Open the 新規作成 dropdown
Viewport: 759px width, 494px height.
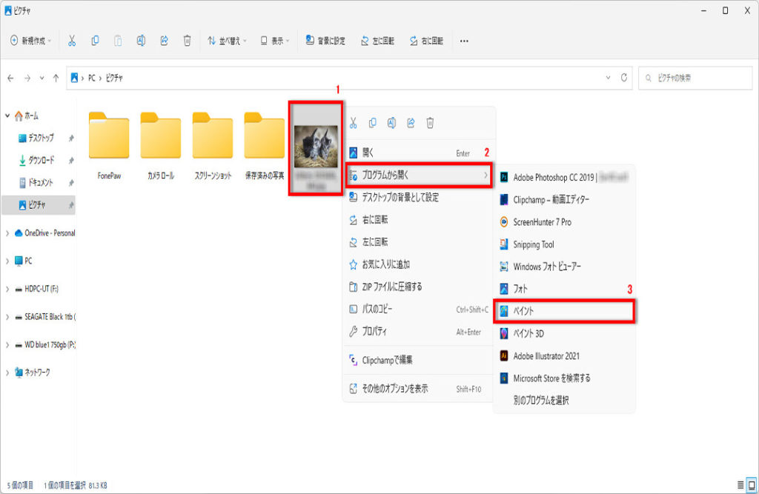[30, 41]
